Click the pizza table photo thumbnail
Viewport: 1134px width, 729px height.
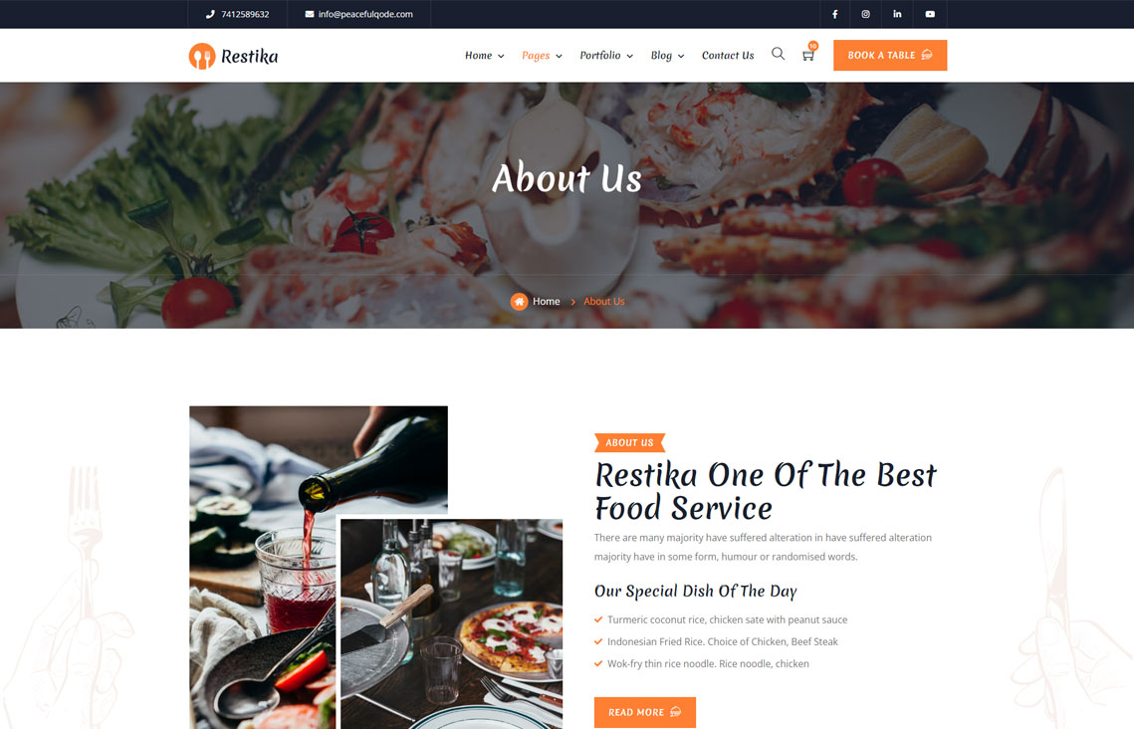451,623
